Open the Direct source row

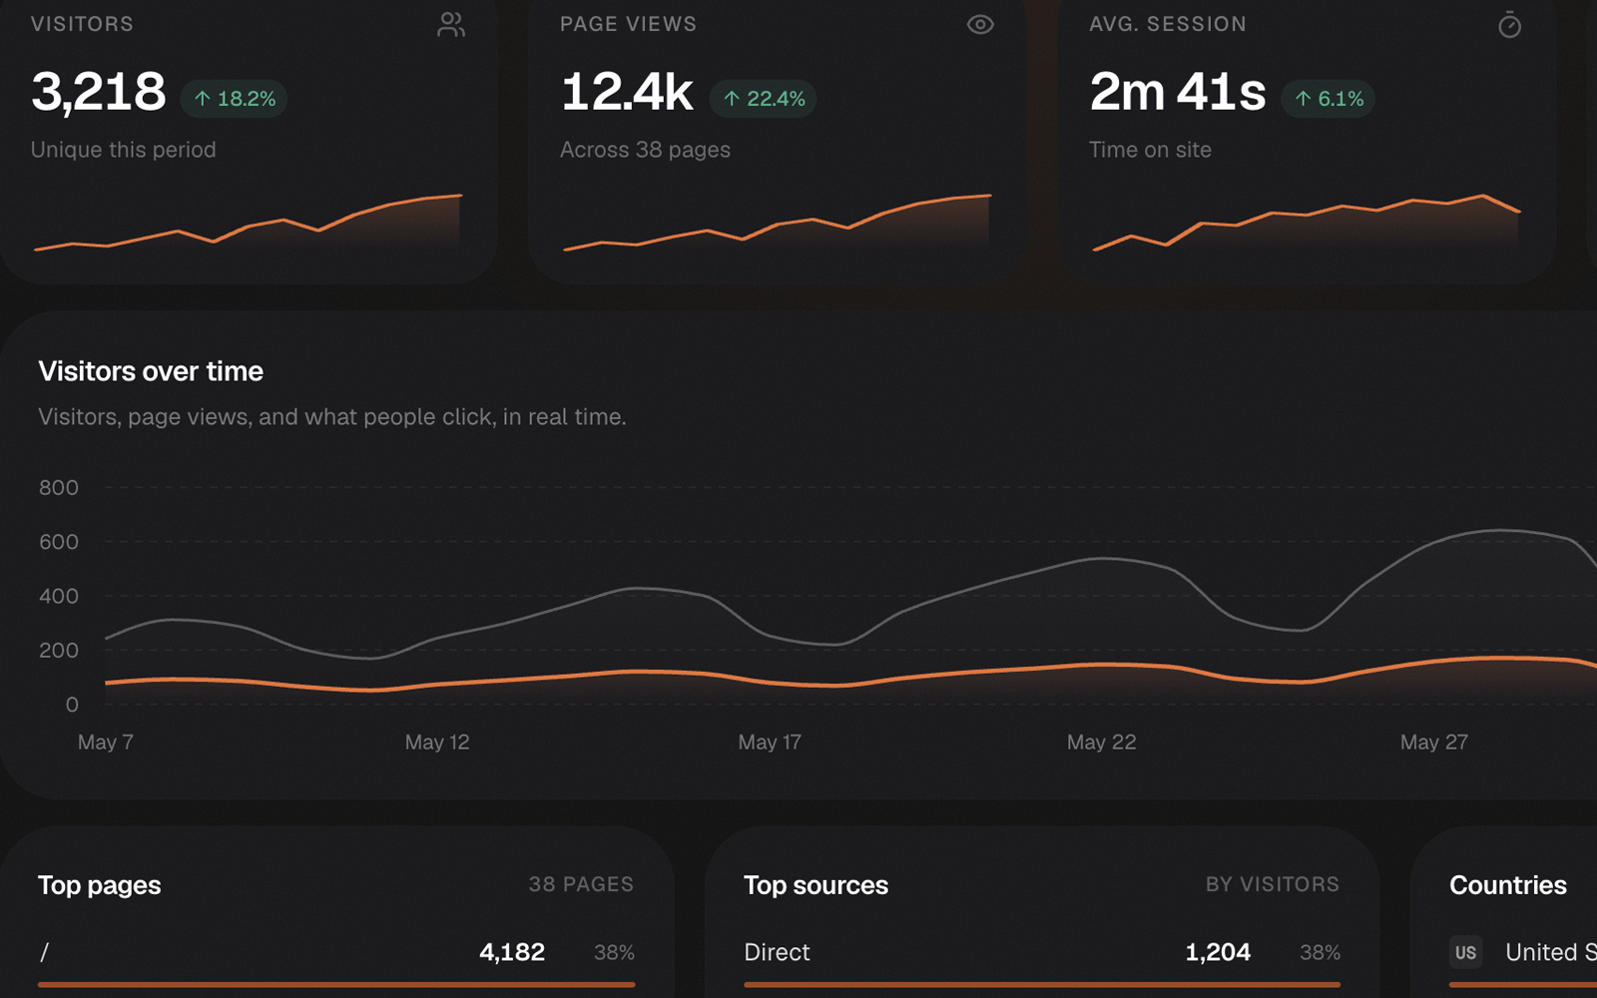[x=1042, y=952]
